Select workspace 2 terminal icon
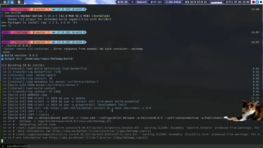The image size is (263, 148). click(10, 2)
